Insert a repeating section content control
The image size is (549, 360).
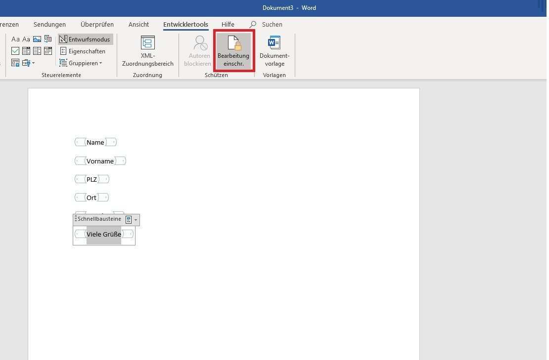15,63
